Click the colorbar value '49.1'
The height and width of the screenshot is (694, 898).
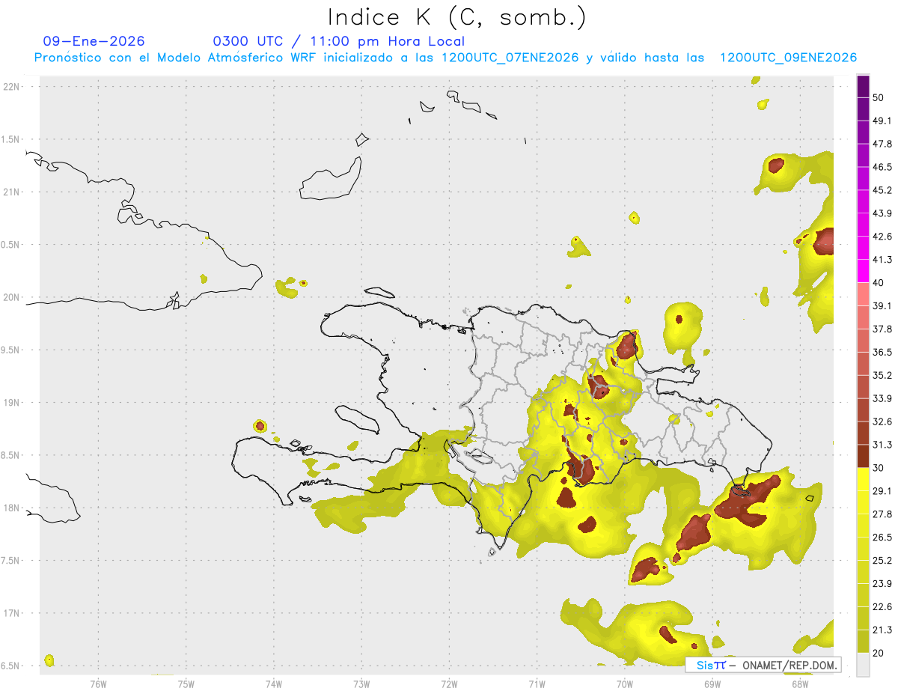click(x=882, y=121)
